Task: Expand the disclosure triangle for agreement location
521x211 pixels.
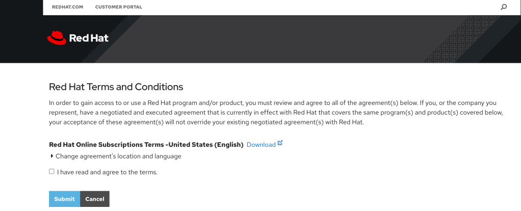Action: [x=51, y=156]
